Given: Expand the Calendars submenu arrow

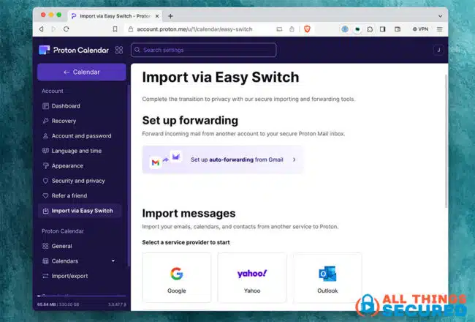Looking at the screenshot, I should (x=113, y=261).
